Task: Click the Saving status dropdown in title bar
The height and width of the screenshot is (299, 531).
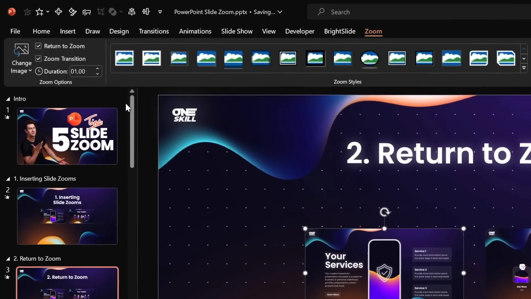Action: [280, 12]
